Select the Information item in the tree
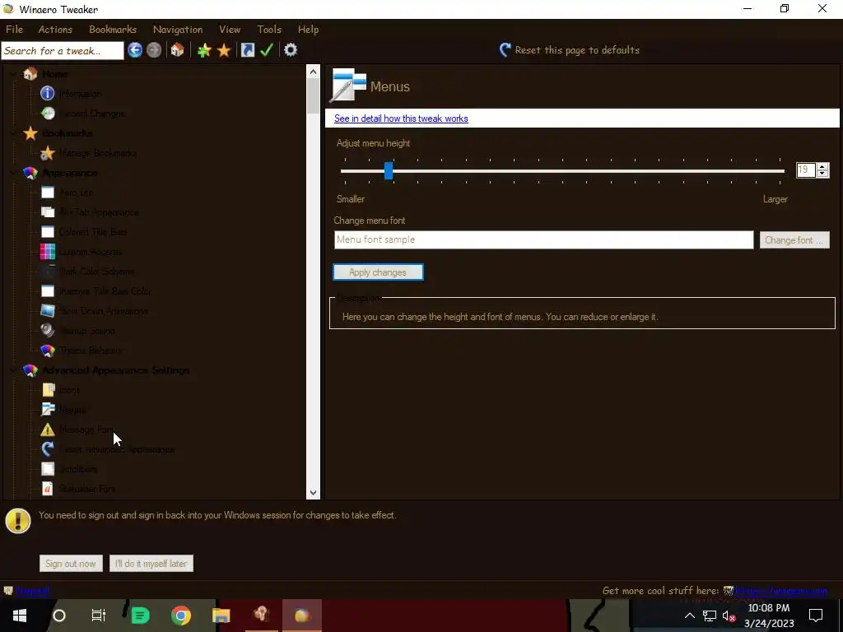The width and height of the screenshot is (843, 632). coord(81,94)
